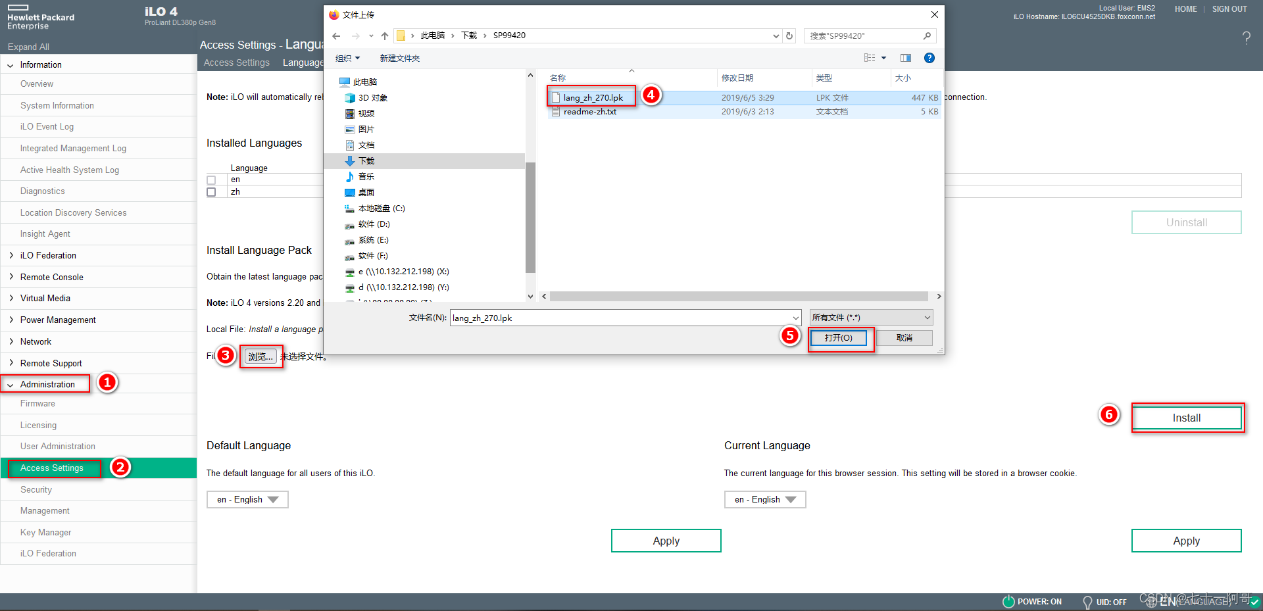Select 音乐 folder in the tree
1263x611 pixels.
(360, 177)
